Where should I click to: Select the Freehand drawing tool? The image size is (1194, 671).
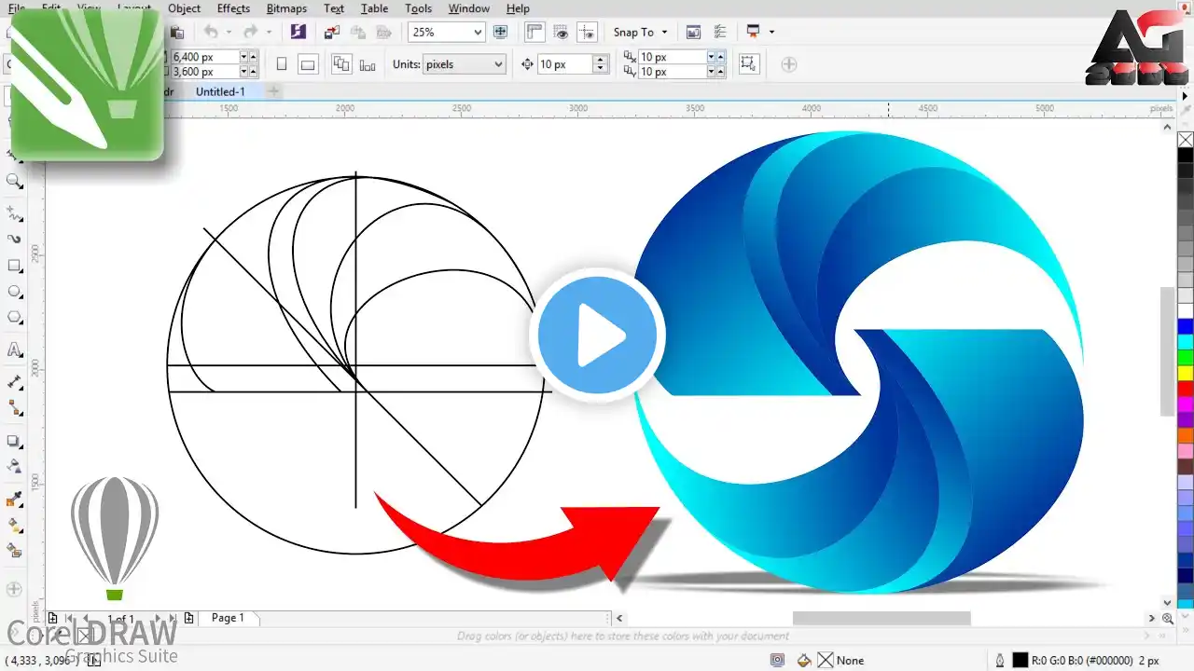(14, 212)
